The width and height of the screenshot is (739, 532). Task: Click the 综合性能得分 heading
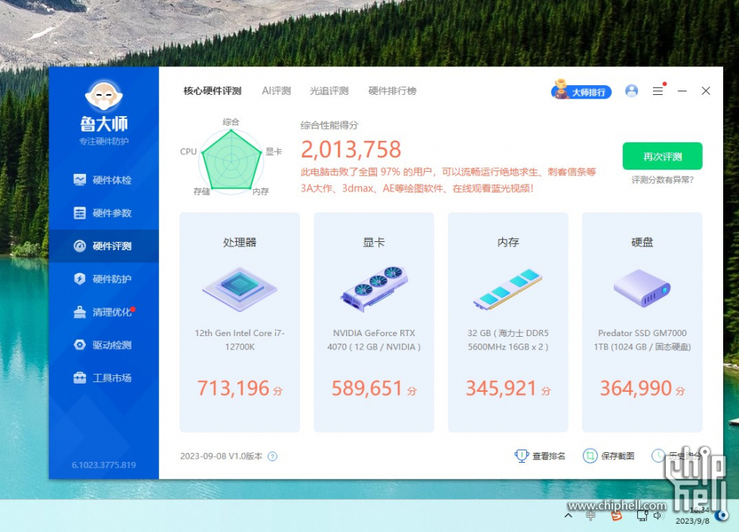(330, 125)
